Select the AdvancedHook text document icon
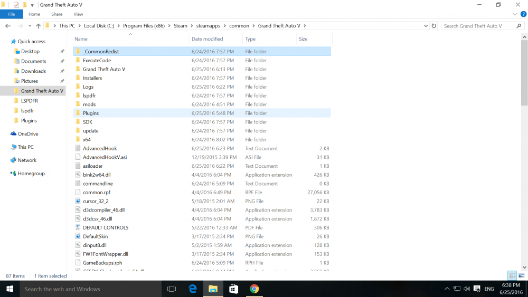 [78, 148]
